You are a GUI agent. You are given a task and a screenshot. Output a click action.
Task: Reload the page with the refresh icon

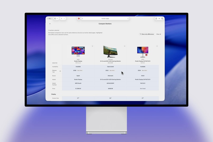point(128,19)
